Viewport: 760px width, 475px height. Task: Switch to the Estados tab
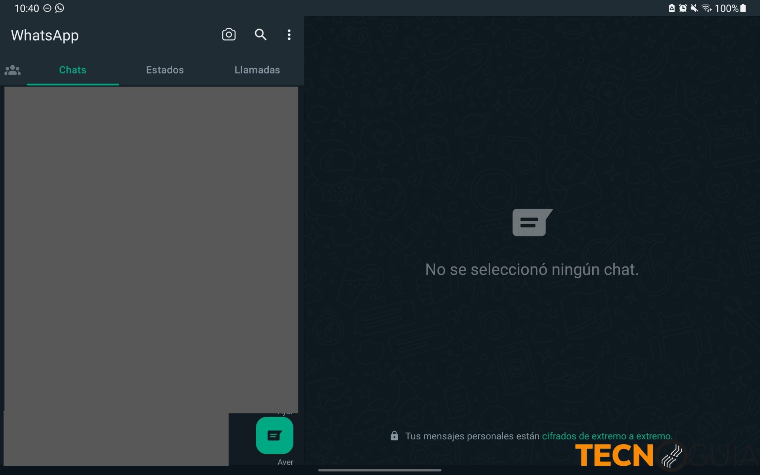pyautogui.click(x=165, y=70)
